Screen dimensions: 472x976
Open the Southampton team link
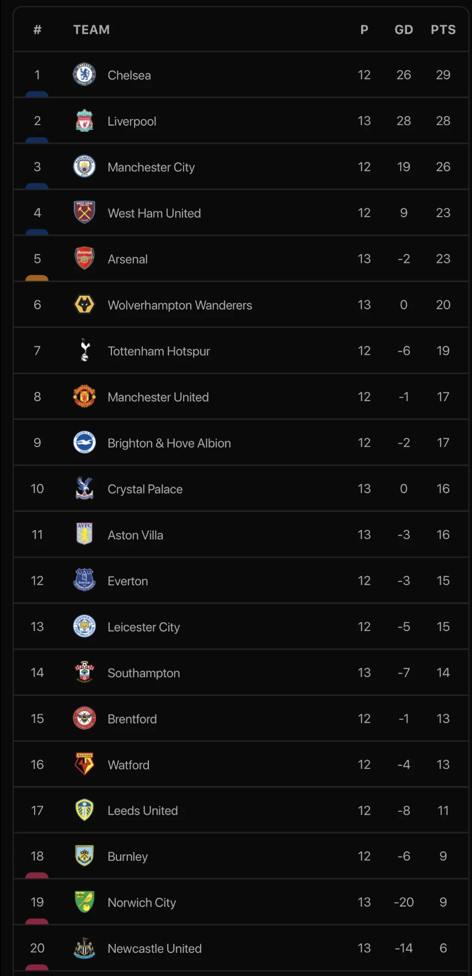tap(143, 673)
